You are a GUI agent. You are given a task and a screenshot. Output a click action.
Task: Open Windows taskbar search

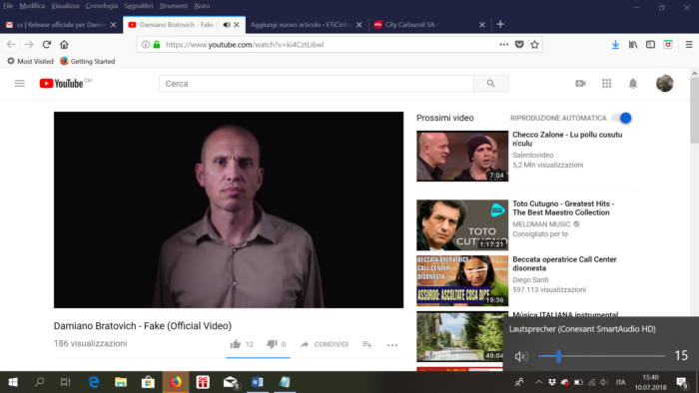tap(39, 382)
